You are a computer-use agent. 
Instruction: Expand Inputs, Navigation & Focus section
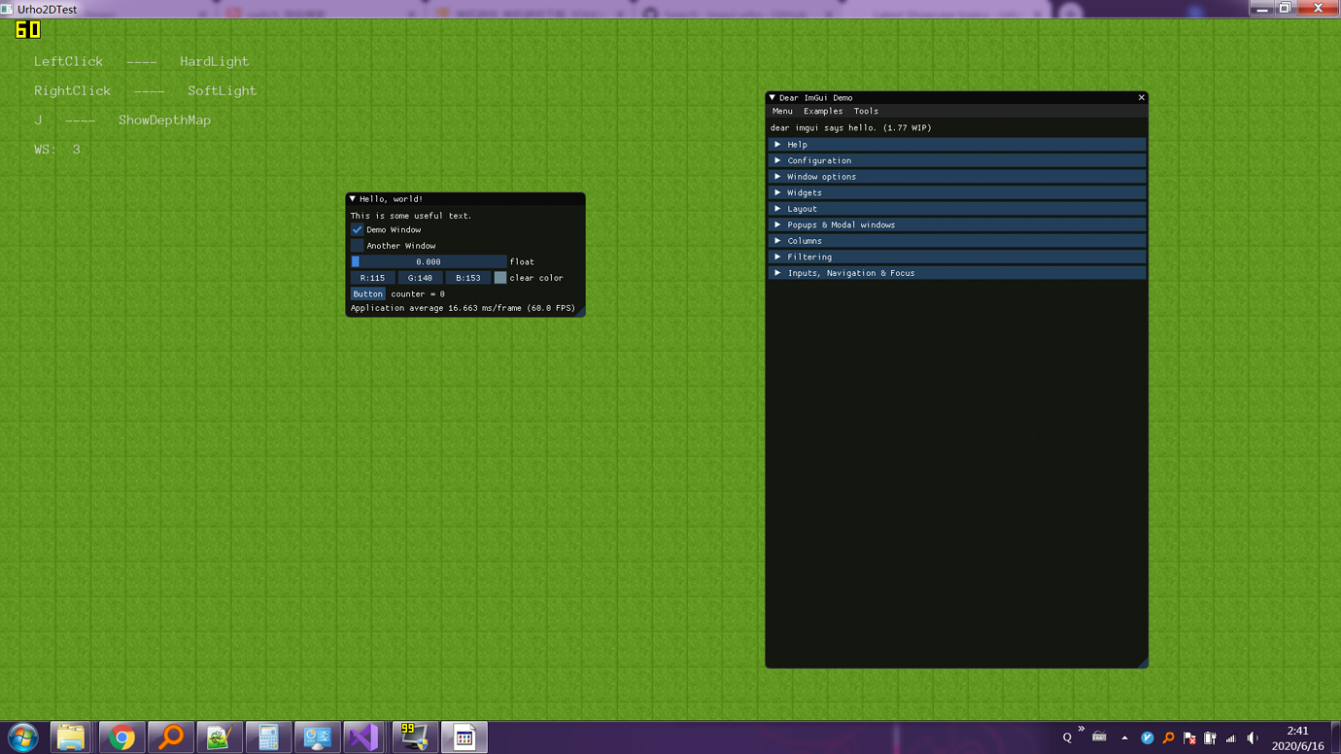click(x=956, y=273)
